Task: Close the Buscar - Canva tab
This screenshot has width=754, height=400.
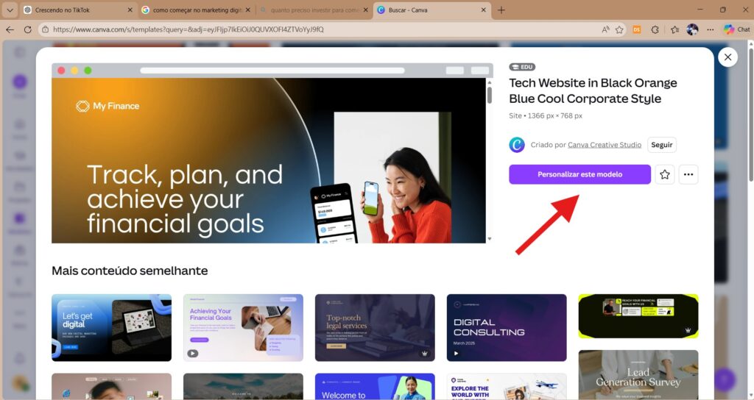Action: [x=483, y=10]
